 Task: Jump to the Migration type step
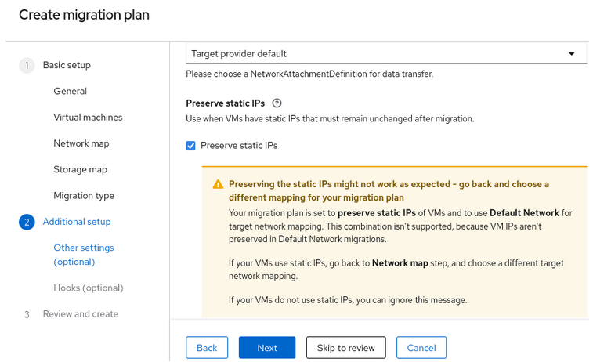pyautogui.click(x=83, y=196)
